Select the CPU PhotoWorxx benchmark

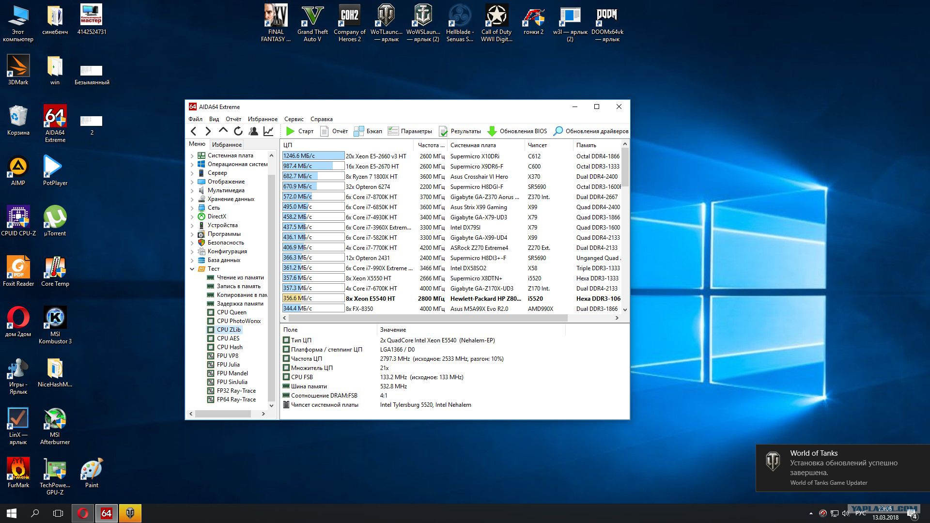[x=238, y=321]
